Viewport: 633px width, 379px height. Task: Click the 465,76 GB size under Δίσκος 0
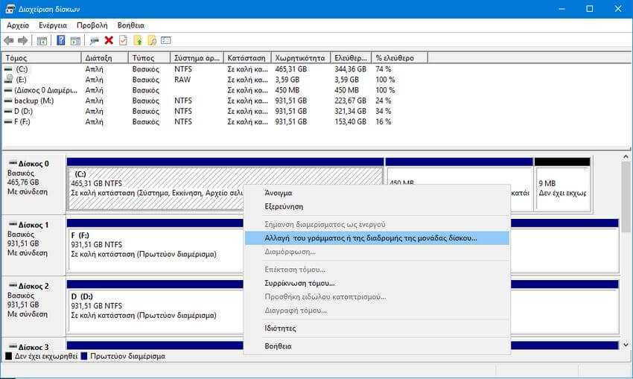coord(23,182)
